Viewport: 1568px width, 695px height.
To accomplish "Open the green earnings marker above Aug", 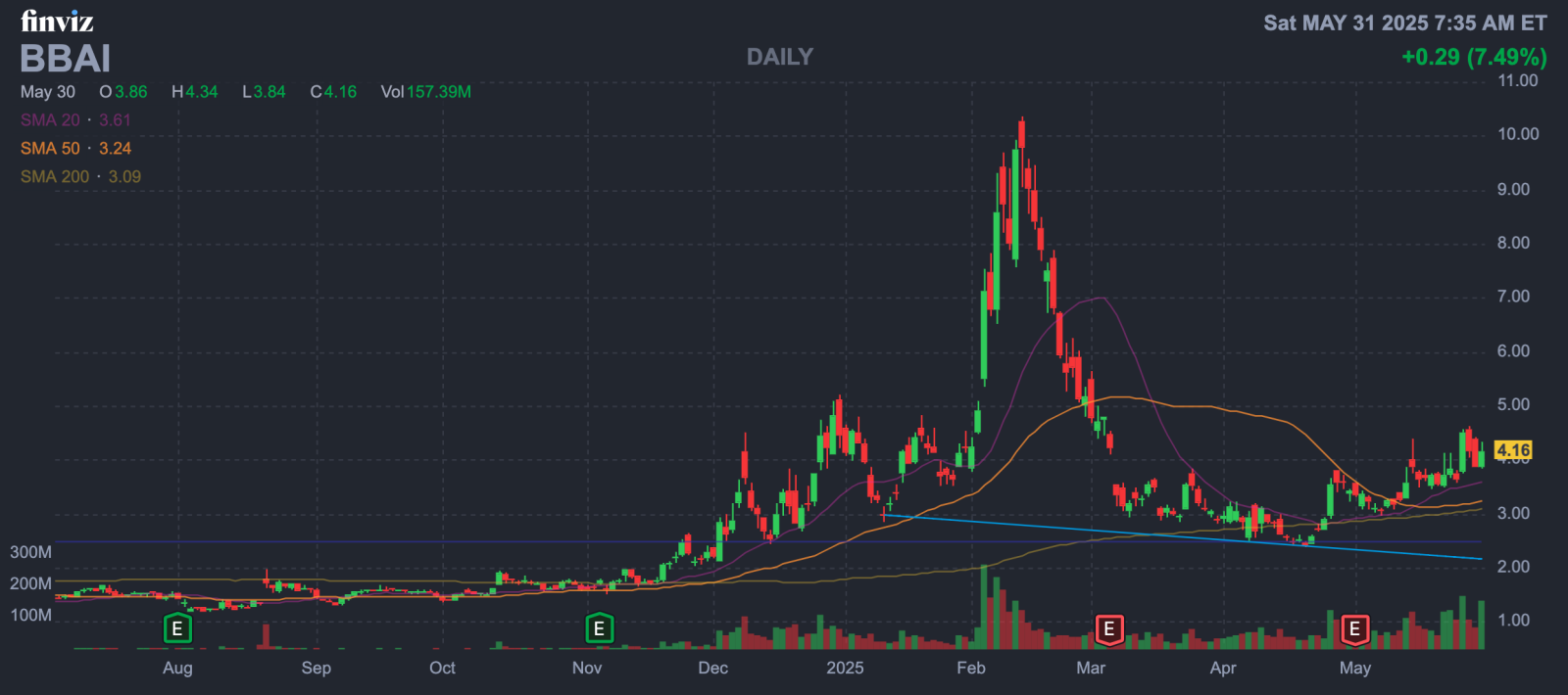I will [x=177, y=628].
